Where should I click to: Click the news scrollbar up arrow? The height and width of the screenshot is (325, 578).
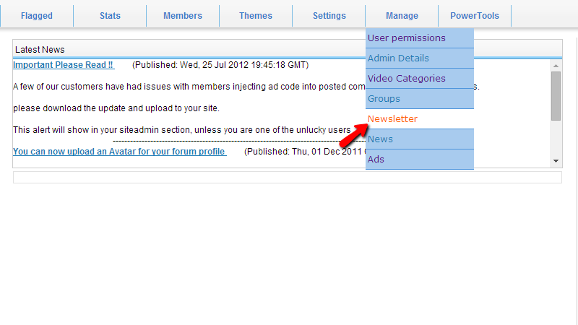click(556, 66)
